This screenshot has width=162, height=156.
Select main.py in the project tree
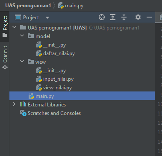(82, 96)
